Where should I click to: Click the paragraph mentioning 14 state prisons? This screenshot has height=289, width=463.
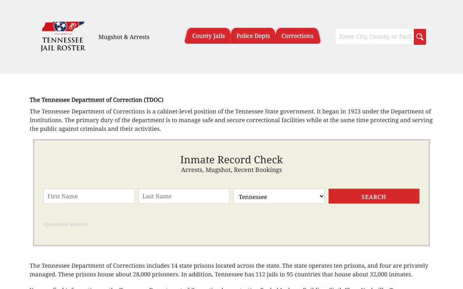[x=229, y=270]
